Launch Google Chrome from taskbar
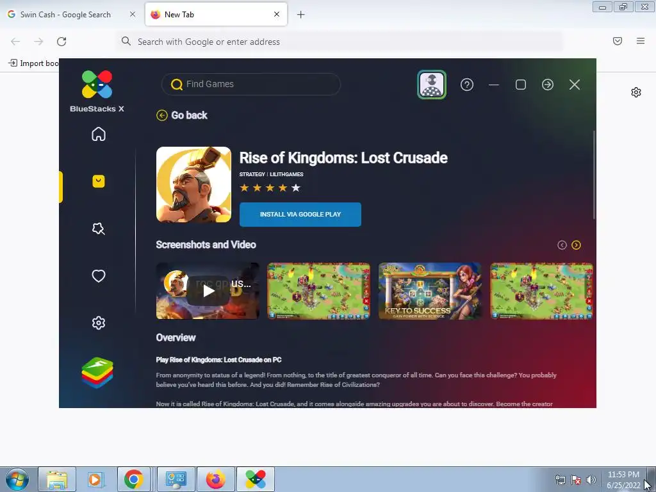Image resolution: width=656 pixels, height=492 pixels. coord(133,479)
